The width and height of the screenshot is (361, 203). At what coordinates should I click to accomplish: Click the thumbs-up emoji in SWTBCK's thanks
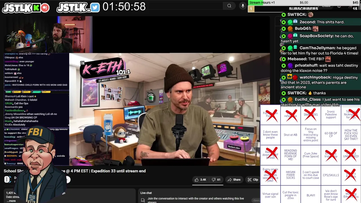(x=310, y=93)
